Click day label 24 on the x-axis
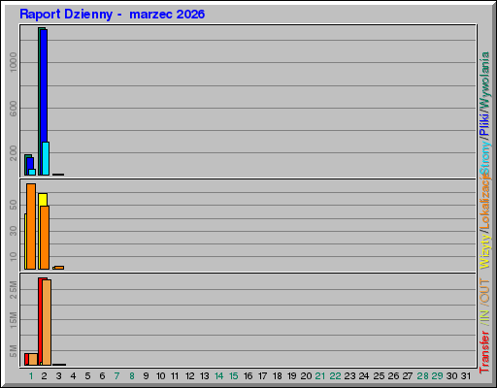 [x=364, y=376]
